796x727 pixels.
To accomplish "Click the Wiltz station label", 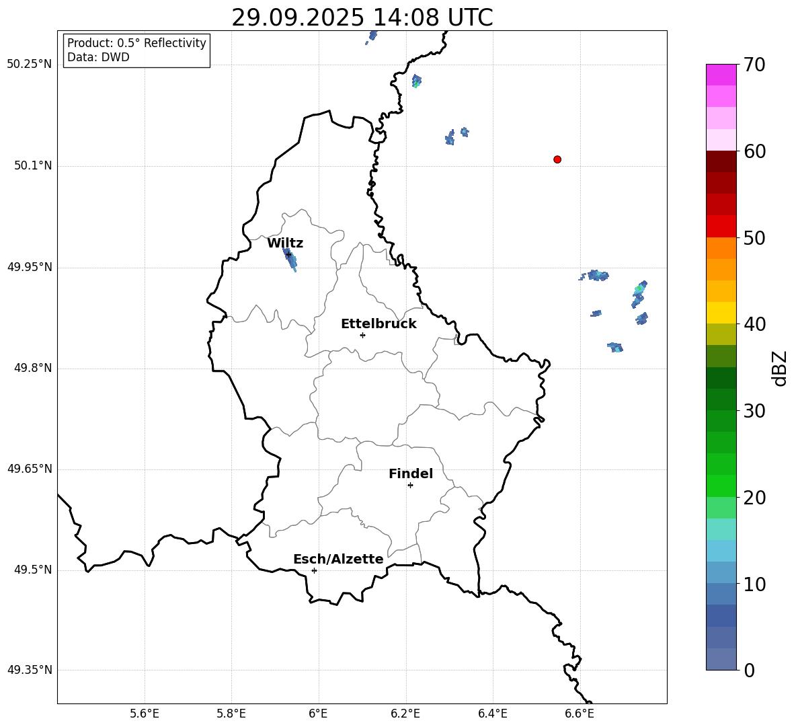I will tap(285, 243).
